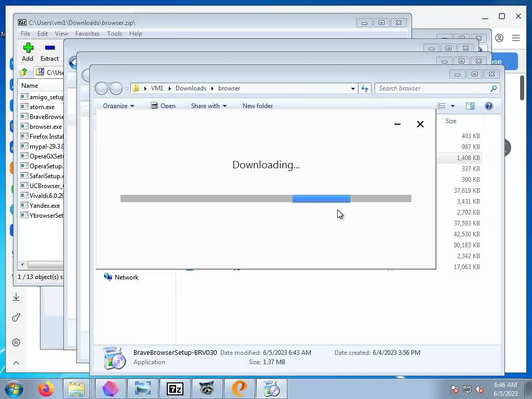The height and width of the screenshot is (399, 532).
Task: Click the installer setup taskbar icon
Action: click(271, 389)
